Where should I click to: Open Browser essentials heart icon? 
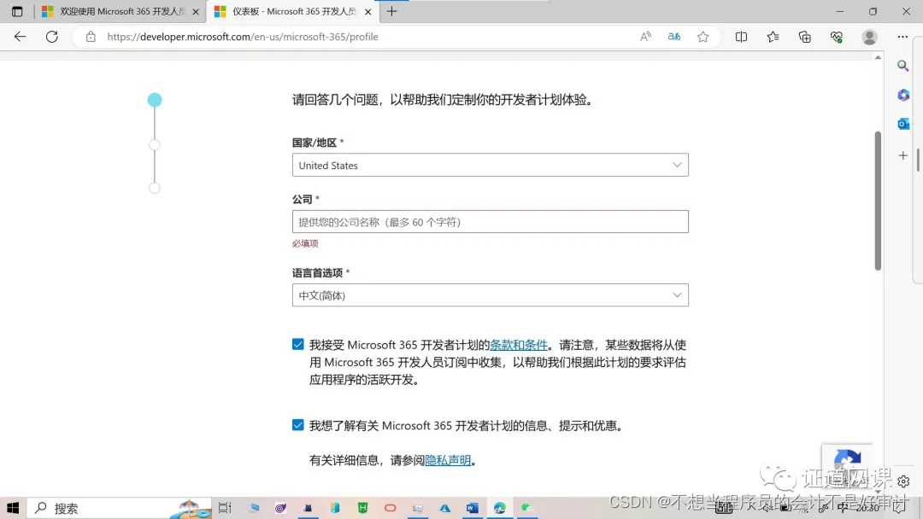(x=837, y=37)
